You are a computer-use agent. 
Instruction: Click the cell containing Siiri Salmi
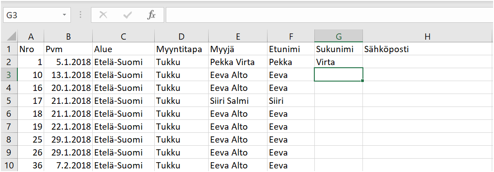point(238,101)
